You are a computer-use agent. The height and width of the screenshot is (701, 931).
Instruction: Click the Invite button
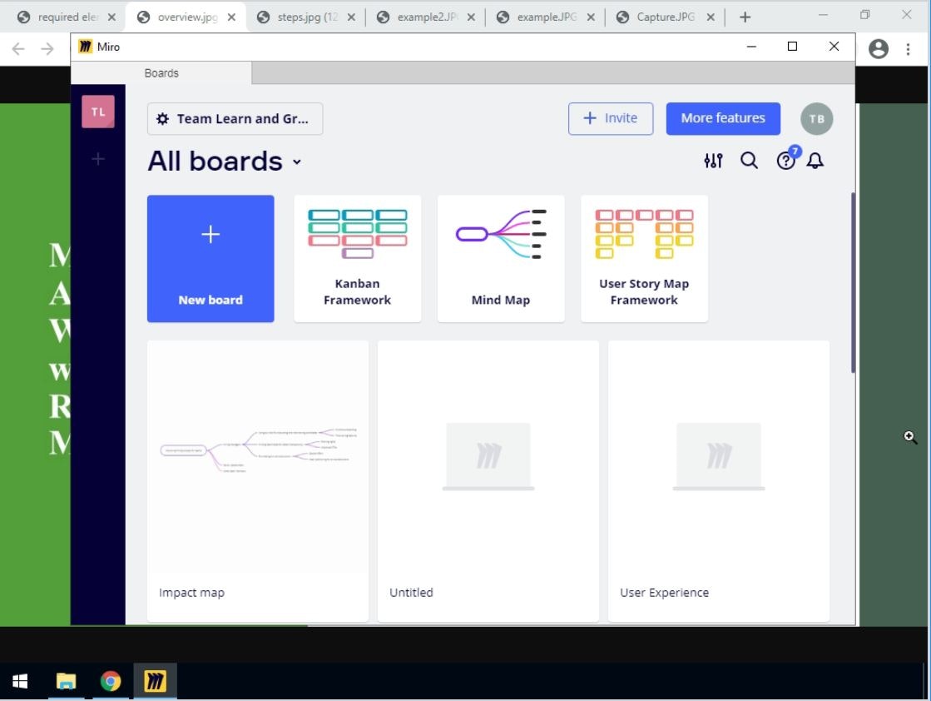pos(611,118)
